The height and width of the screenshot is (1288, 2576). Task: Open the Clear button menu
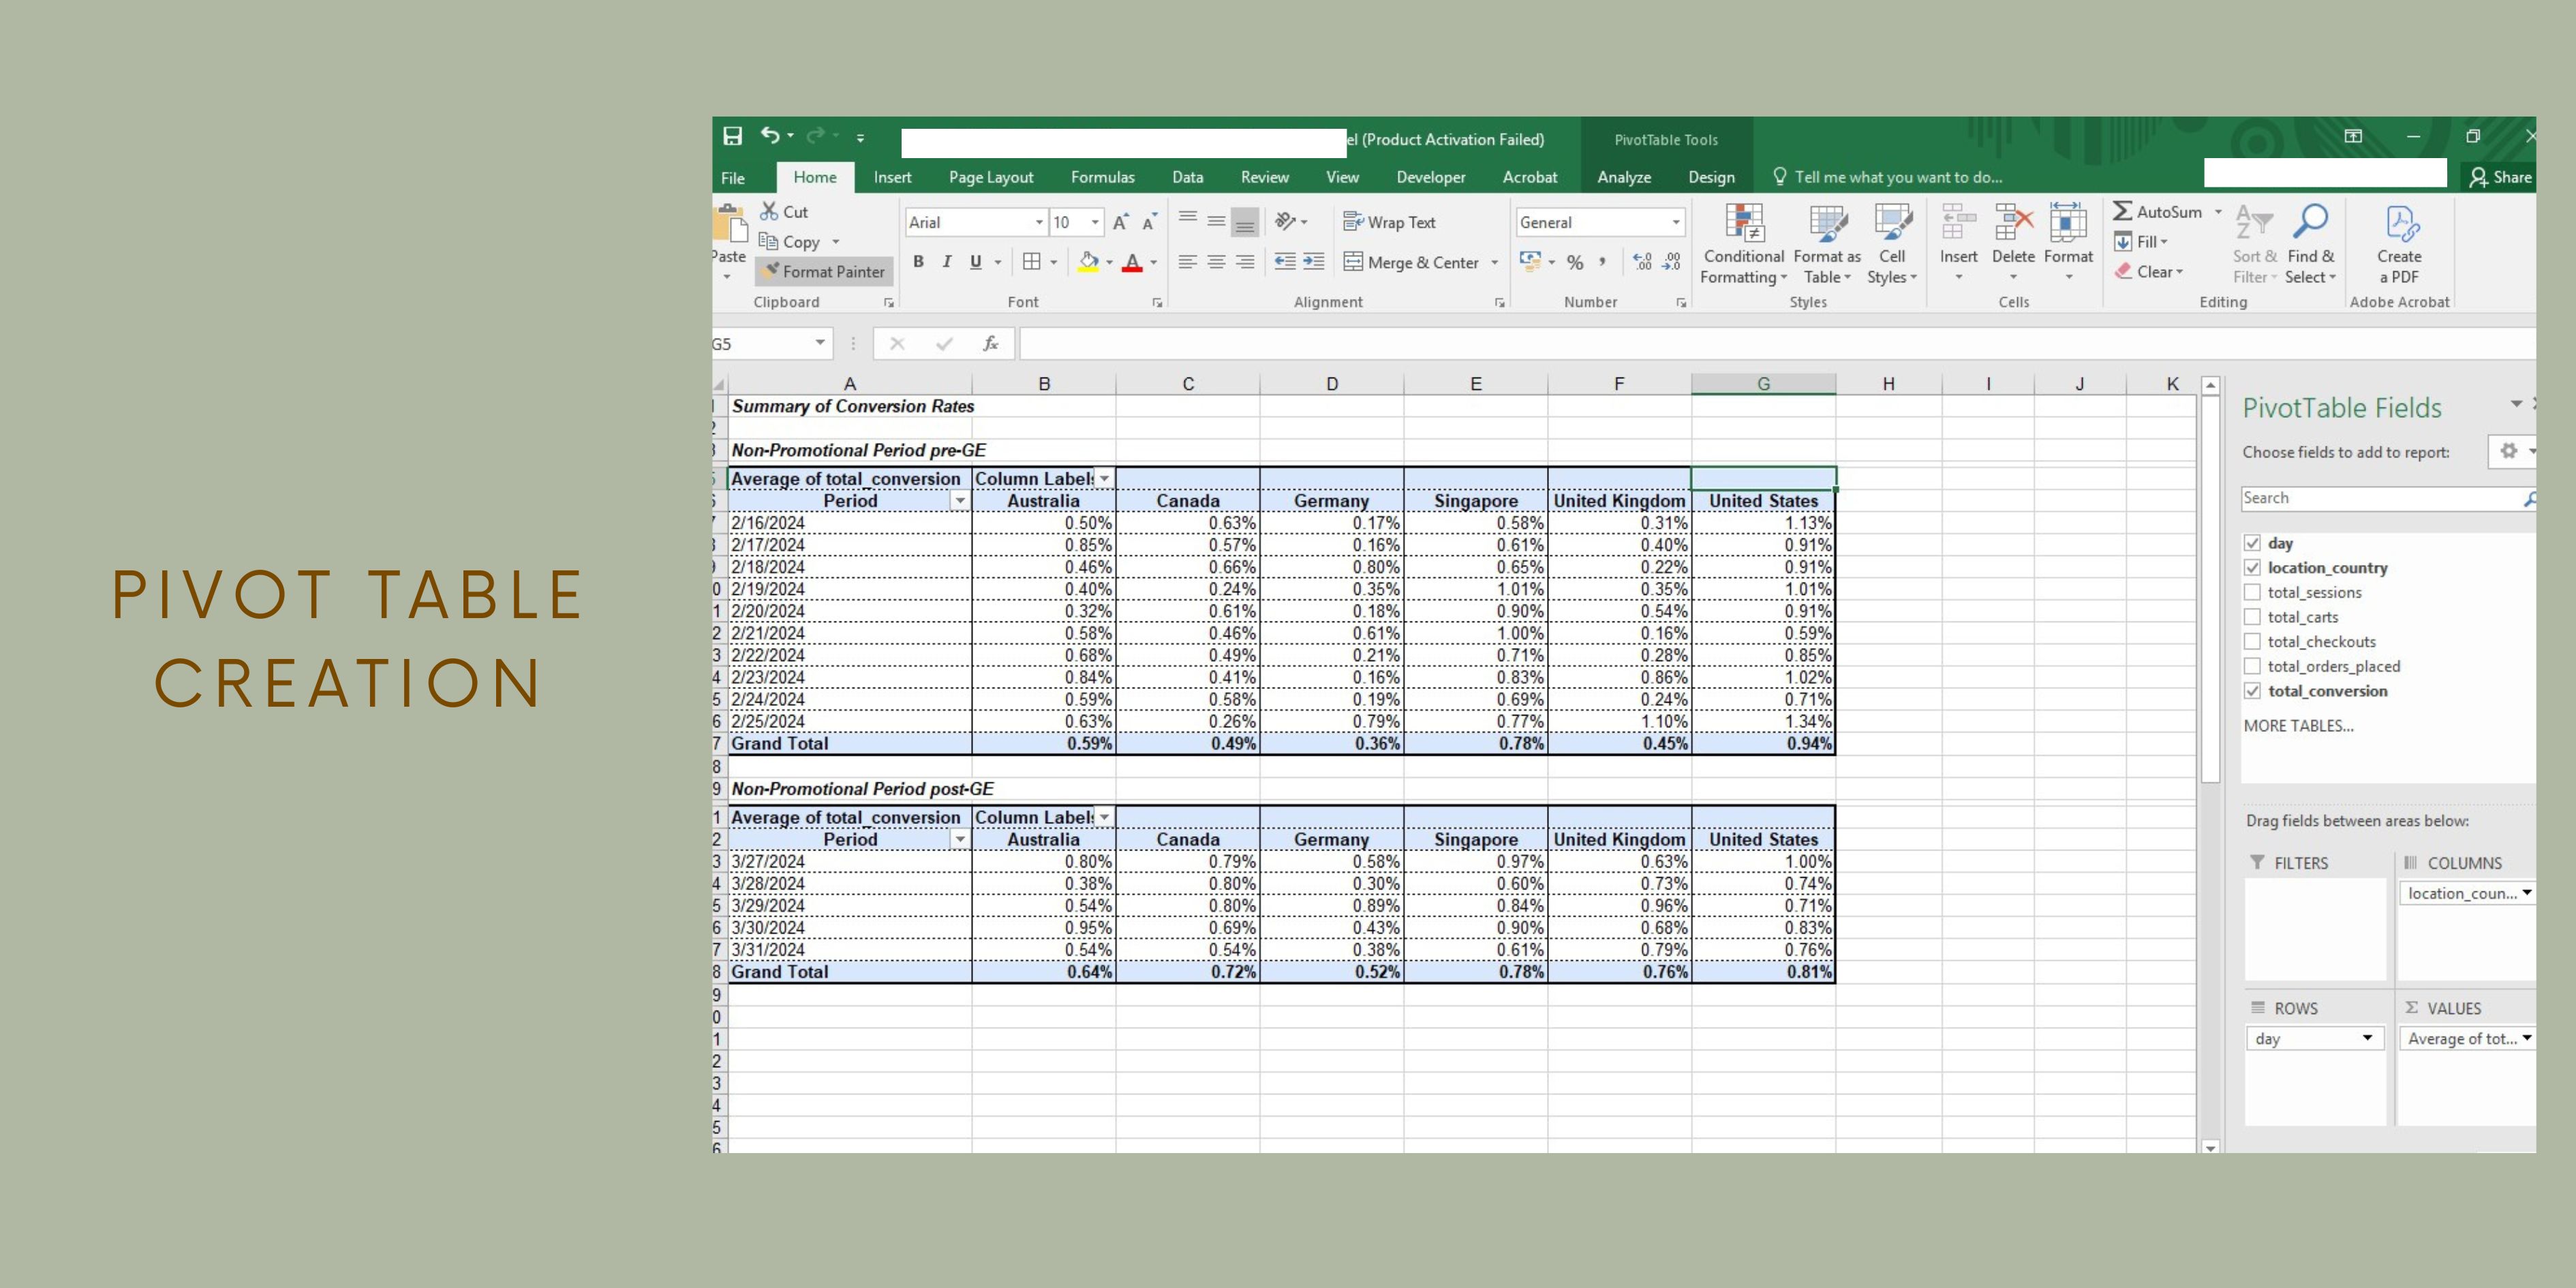point(2149,272)
